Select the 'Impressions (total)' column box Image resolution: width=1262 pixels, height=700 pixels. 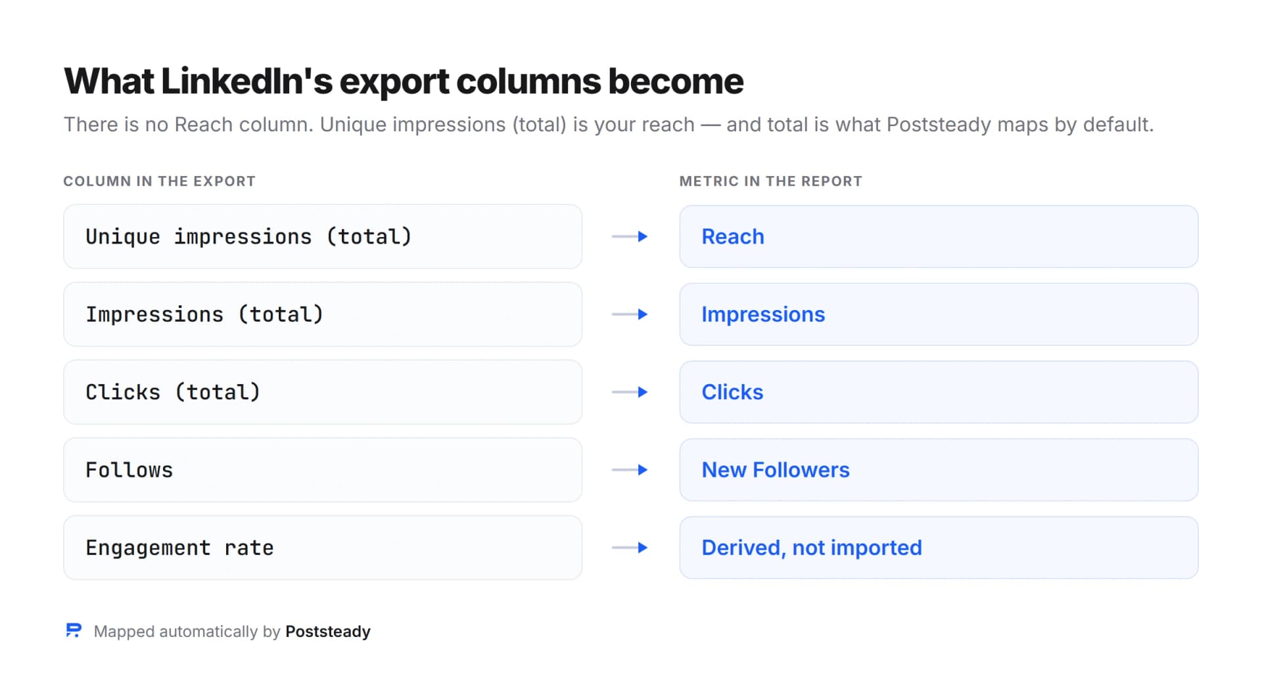click(323, 315)
